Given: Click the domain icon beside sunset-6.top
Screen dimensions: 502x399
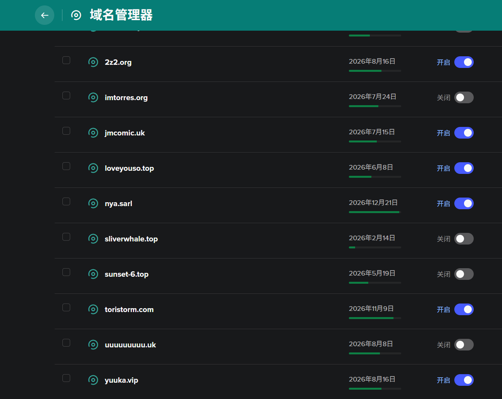Looking at the screenshot, I should coord(93,274).
